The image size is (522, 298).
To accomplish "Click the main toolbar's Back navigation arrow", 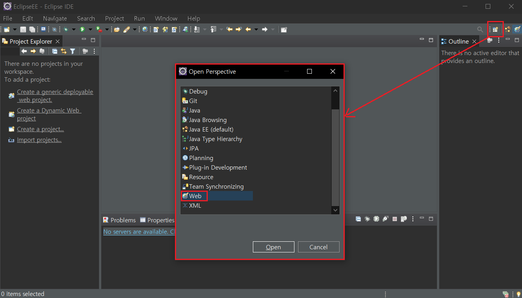I will click(x=248, y=29).
